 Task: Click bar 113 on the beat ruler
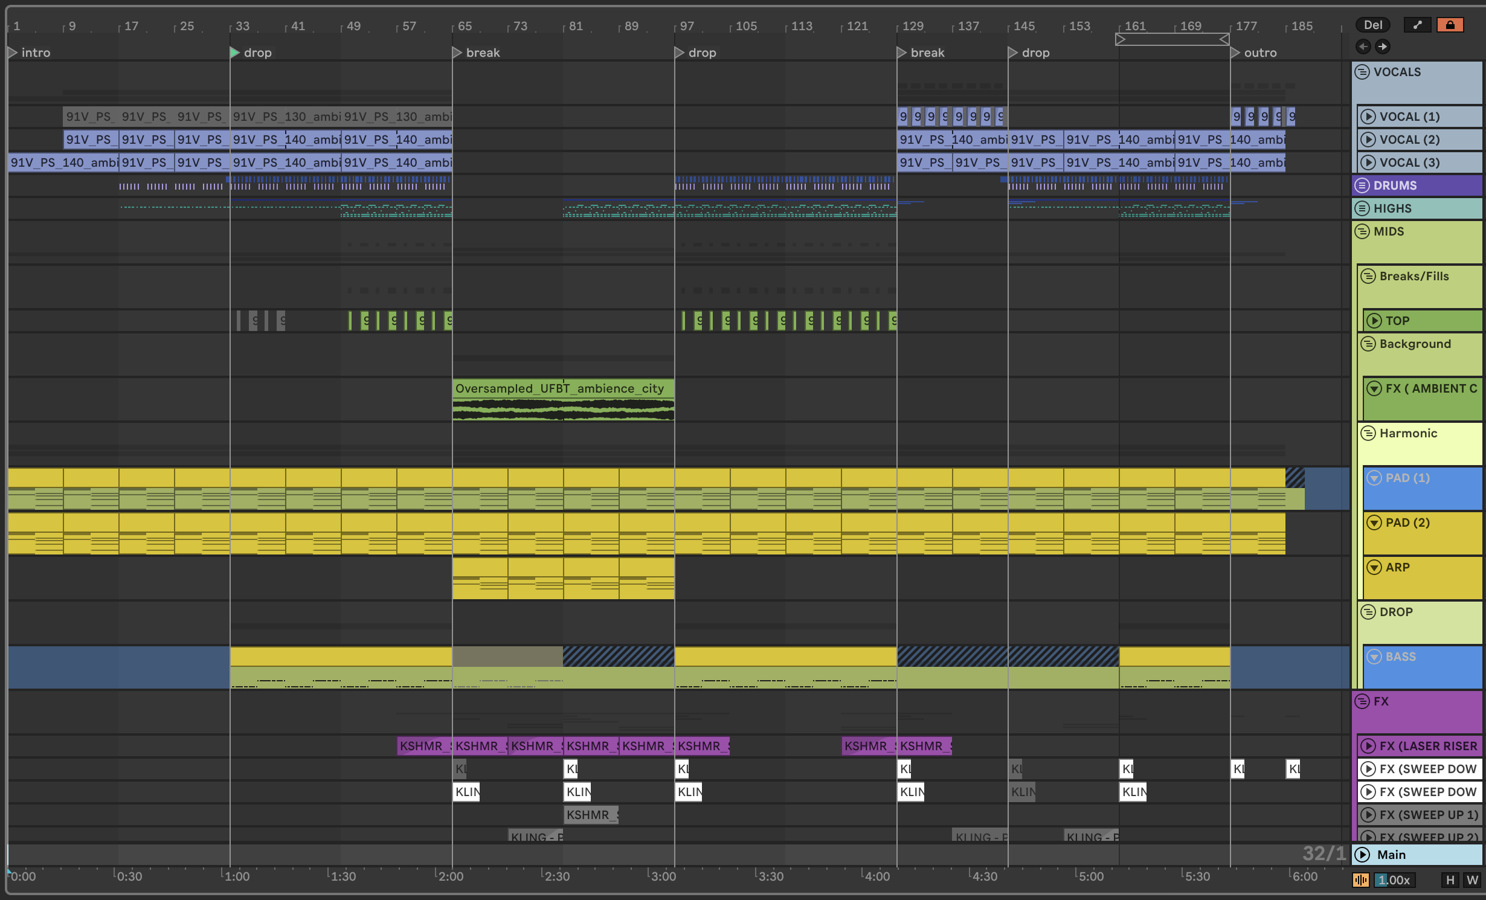[802, 26]
